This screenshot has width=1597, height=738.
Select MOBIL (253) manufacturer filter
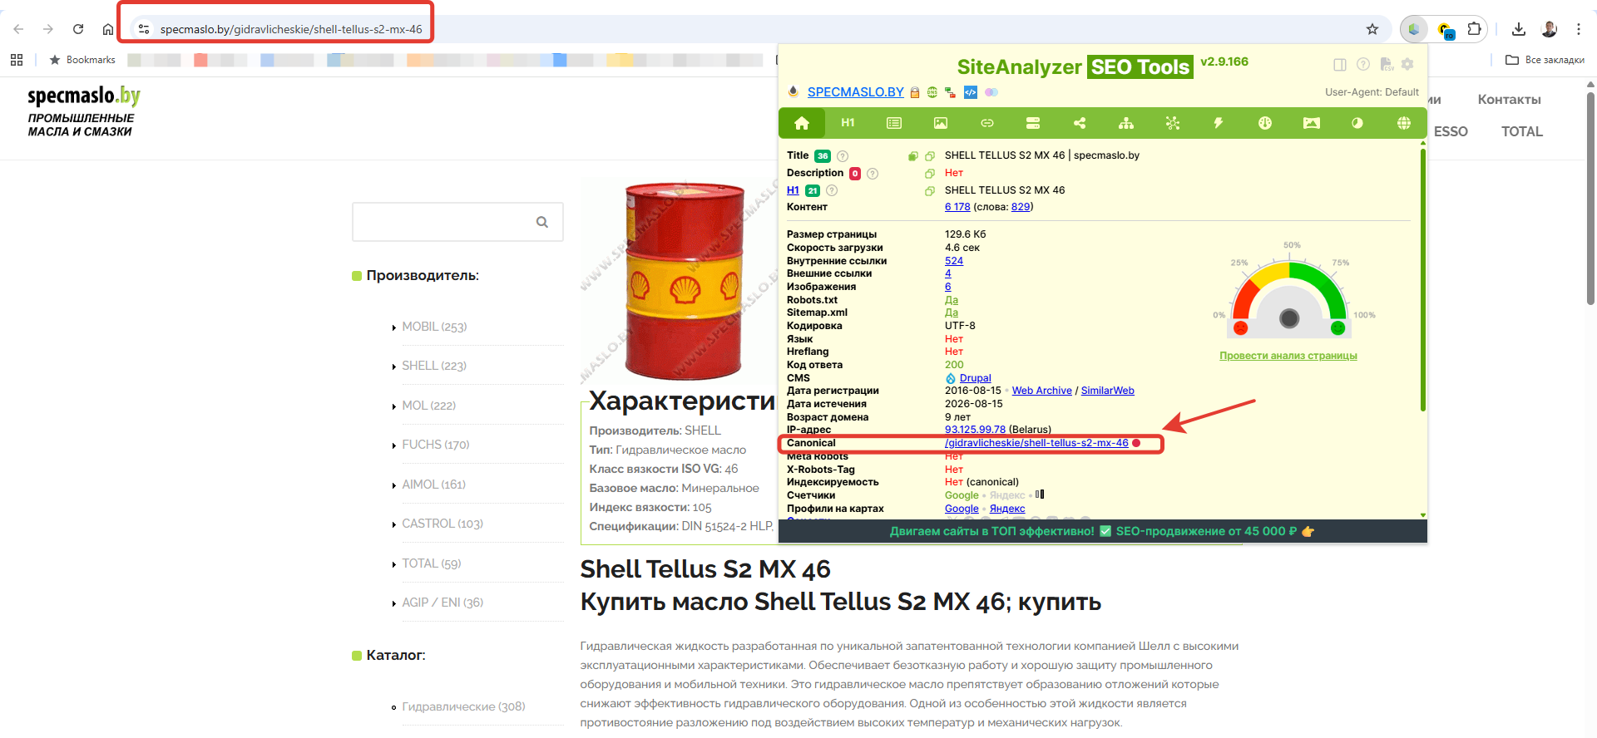(434, 327)
